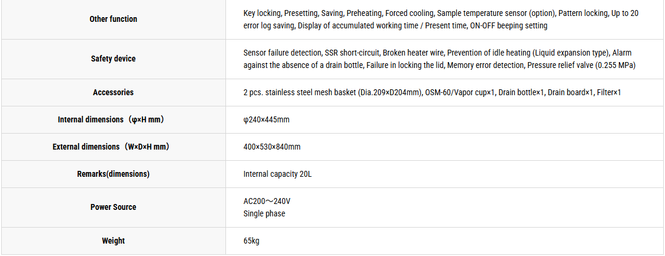
Task: Select the Internal capacity 20L text
Action: coord(277,174)
